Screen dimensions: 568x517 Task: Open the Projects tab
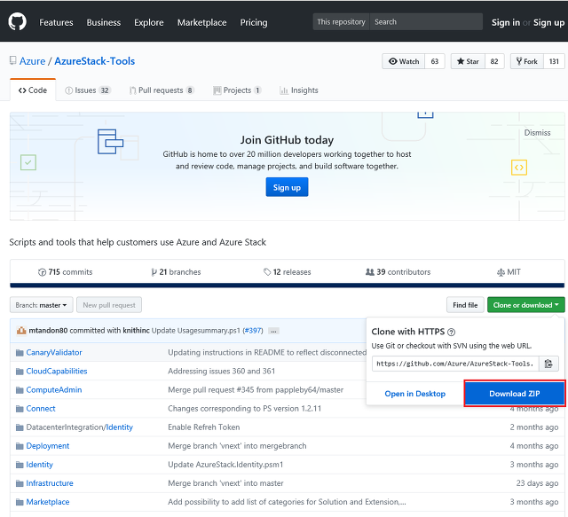coord(237,90)
